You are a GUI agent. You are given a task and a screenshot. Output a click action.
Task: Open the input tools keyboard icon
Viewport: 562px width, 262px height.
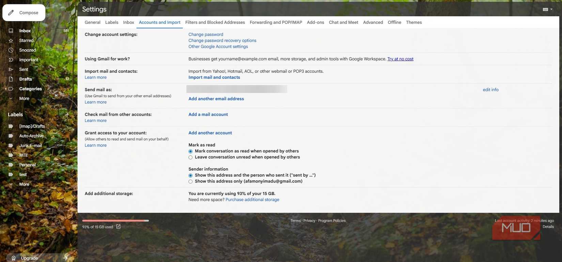click(545, 9)
